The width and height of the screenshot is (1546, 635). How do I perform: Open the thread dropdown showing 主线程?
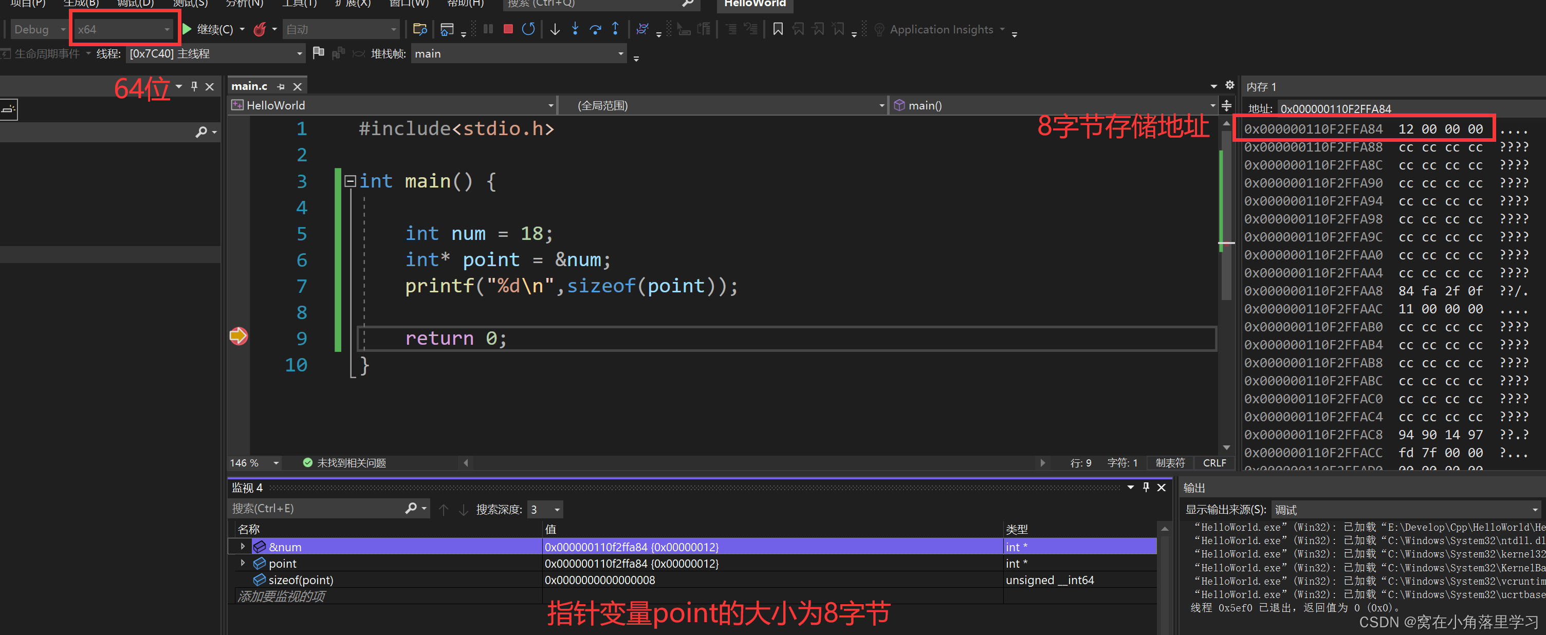(215, 53)
